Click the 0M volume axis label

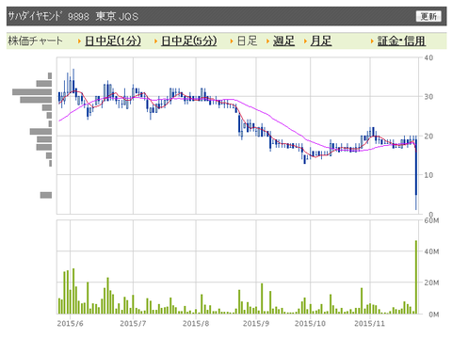tap(434, 315)
